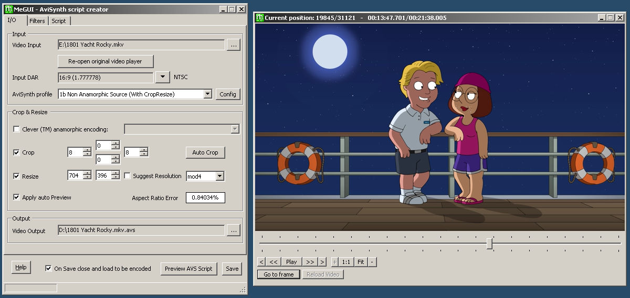
Task: Click the Aspect Ratio Error value field
Action: coord(205,197)
